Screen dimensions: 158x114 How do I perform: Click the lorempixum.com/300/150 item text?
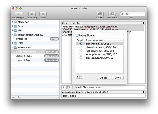pyautogui.click(x=101, y=54)
